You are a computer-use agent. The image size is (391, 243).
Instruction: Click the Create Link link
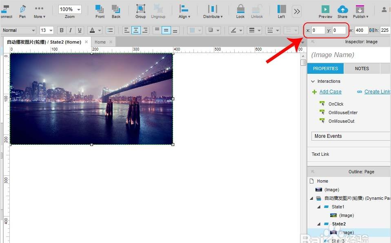pyautogui.click(x=377, y=92)
